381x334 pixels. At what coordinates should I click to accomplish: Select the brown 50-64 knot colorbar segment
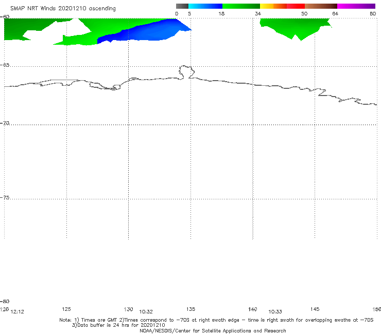pos(321,6)
